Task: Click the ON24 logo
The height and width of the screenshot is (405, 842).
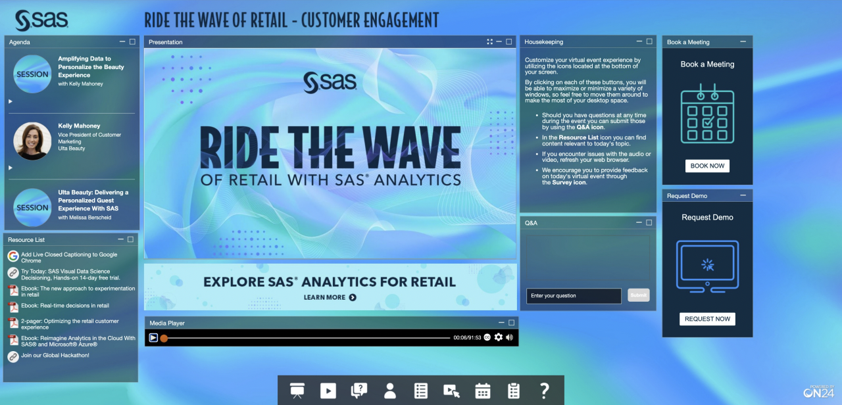Action: tap(818, 392)
